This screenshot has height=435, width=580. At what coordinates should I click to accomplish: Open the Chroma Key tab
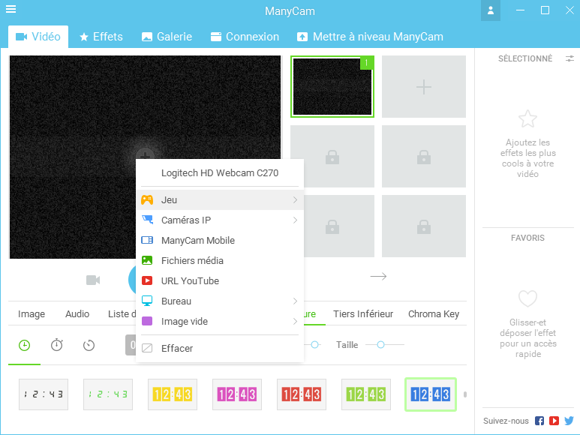(x=434, y=314)
